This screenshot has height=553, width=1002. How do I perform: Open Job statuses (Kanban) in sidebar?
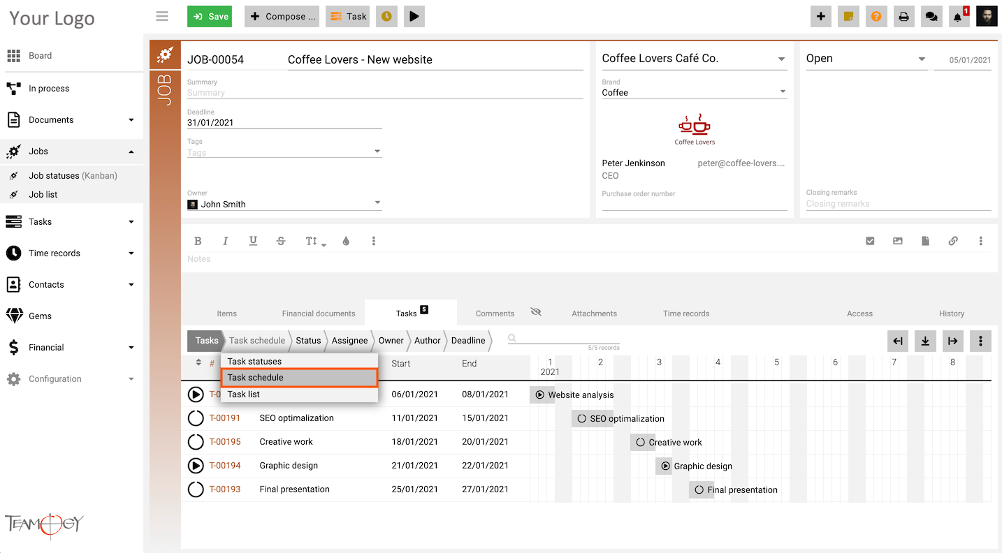[73, 176]
